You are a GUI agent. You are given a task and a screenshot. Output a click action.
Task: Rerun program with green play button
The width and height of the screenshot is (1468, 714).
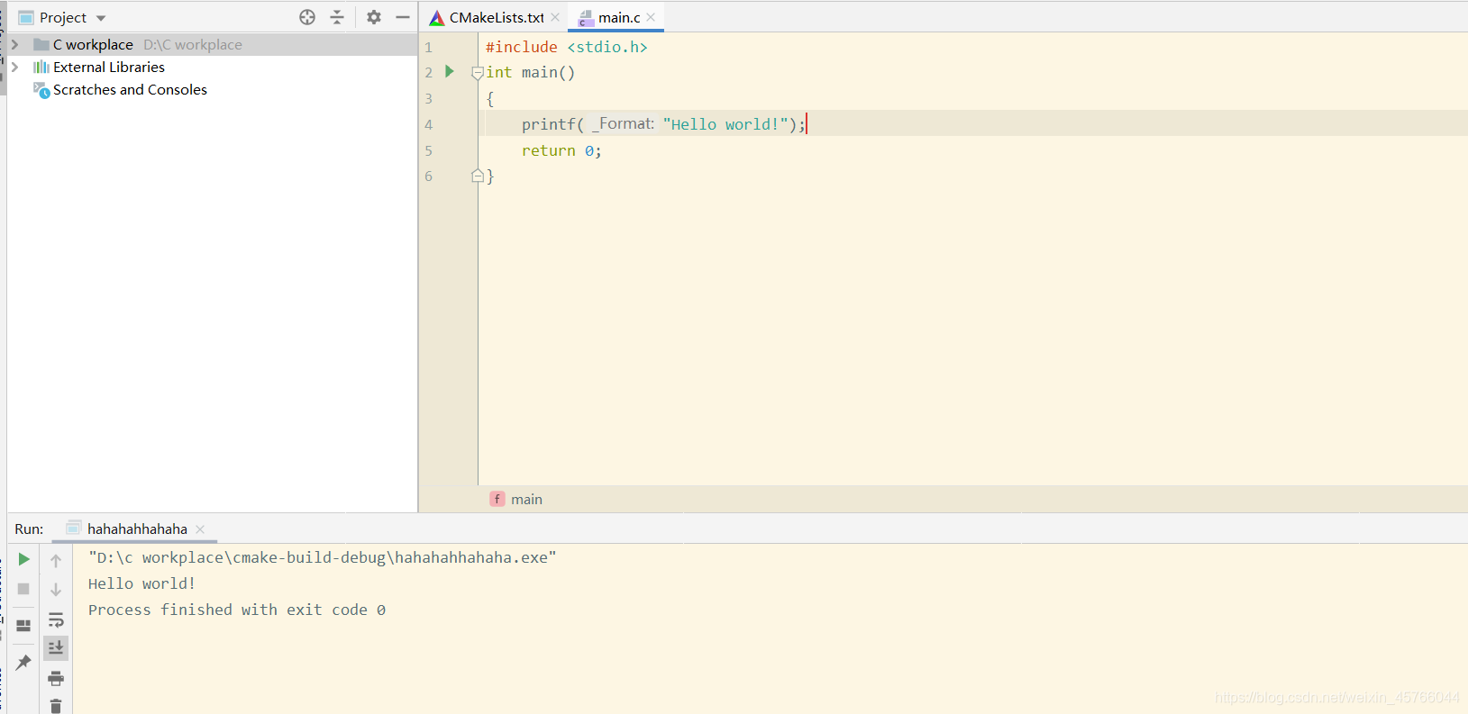[x=24, y=559]
